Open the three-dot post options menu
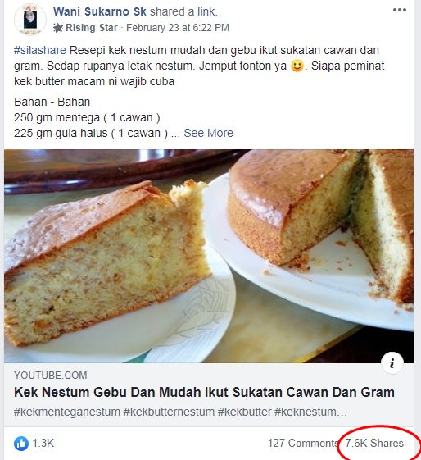The image size is (421, 460). coord(400,10)
